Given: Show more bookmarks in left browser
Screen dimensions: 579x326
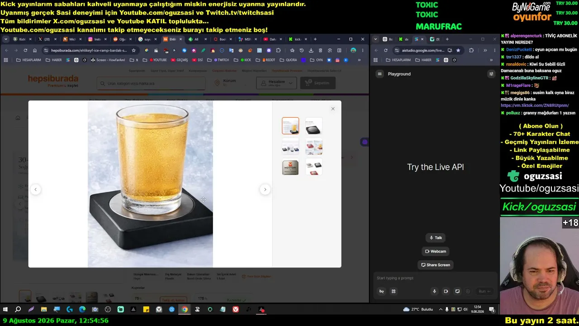Looking at the screenshot, I should pos(359,60).
